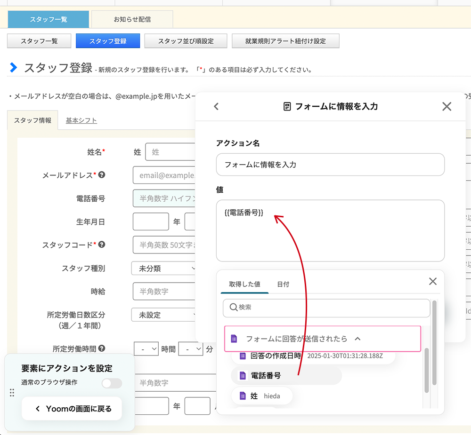Open the 所定労働時間 hours dropdown
The image size is (471, 435).
(146, 349)
